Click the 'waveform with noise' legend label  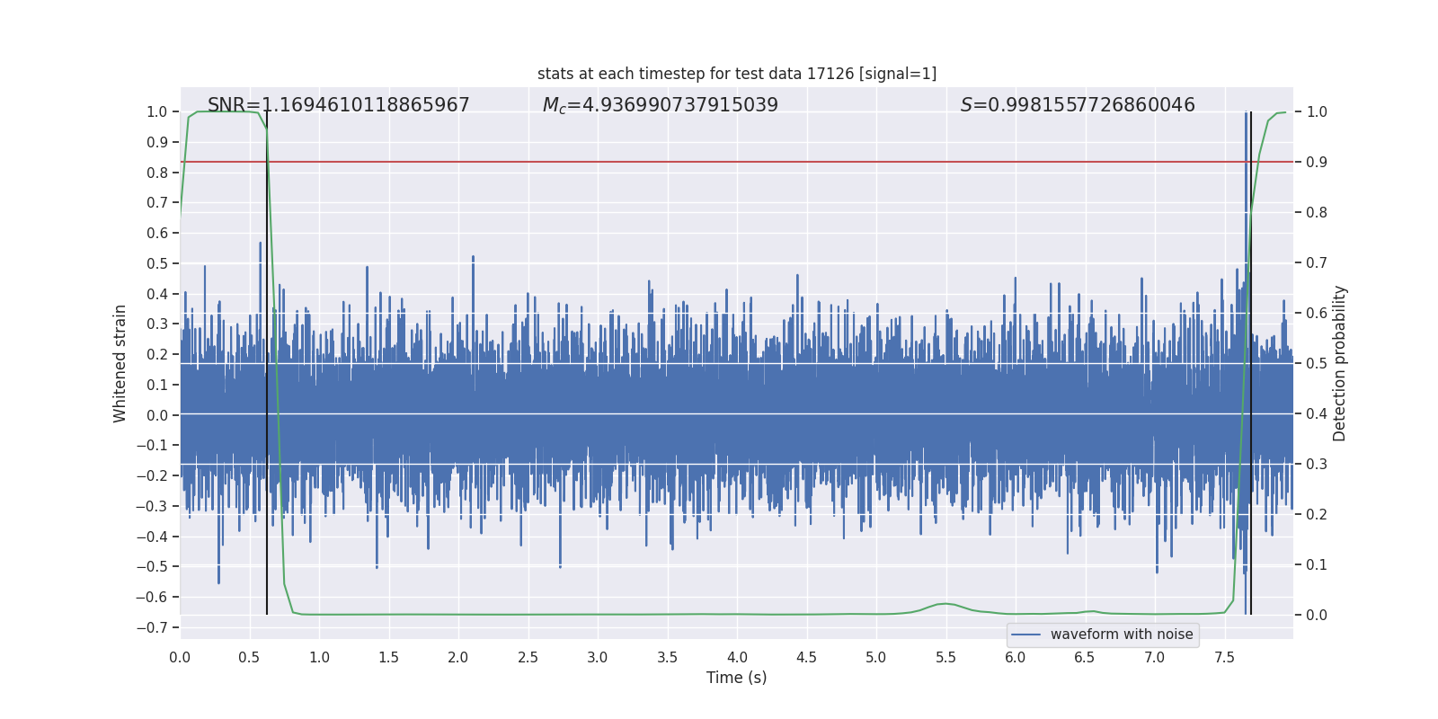(x=1121, y=635)
